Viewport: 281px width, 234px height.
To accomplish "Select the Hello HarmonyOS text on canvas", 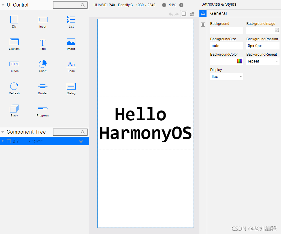I will pyautogui.click(x=145, y=124).
